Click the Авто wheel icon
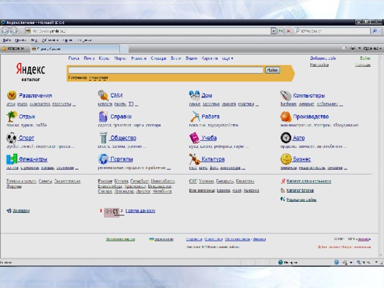 tap(286, 137)
